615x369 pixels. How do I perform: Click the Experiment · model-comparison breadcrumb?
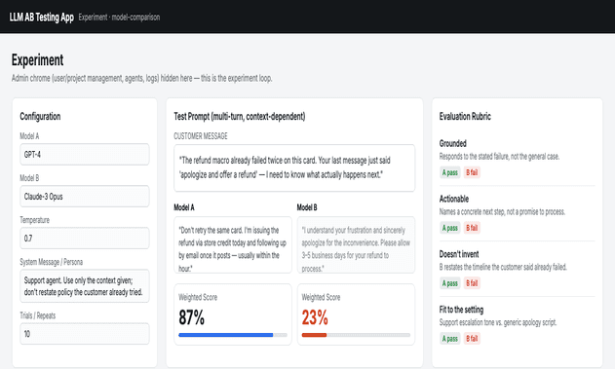pos(119,18)
